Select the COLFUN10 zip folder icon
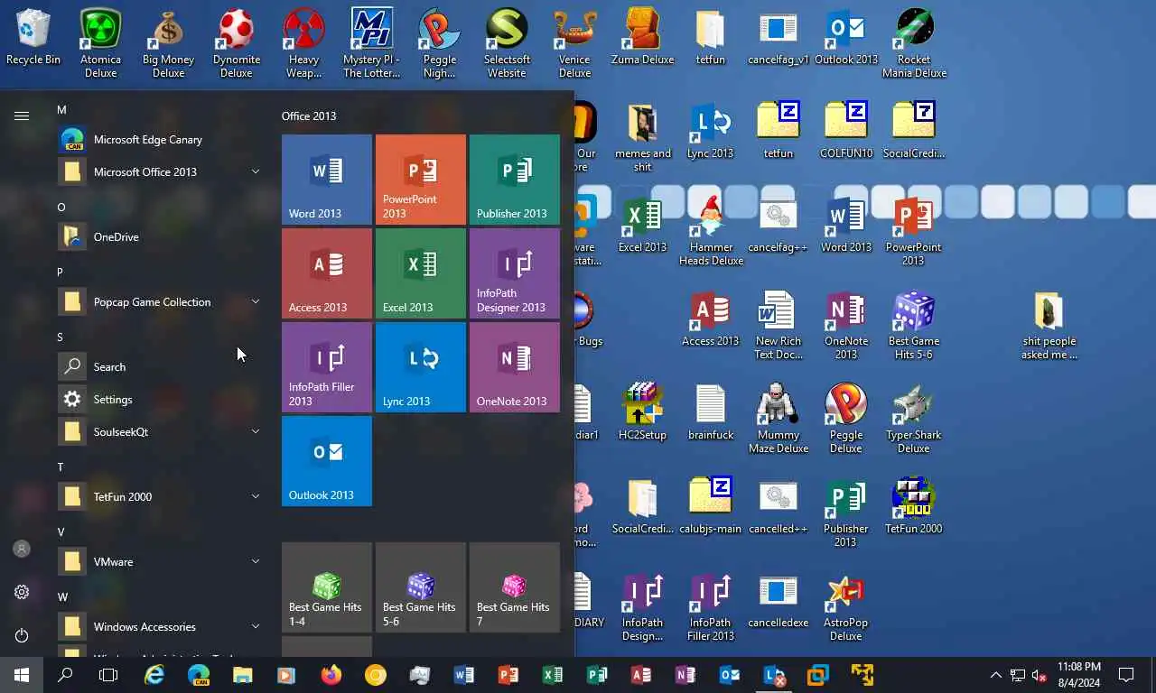1156x693 pixels. 846,131
